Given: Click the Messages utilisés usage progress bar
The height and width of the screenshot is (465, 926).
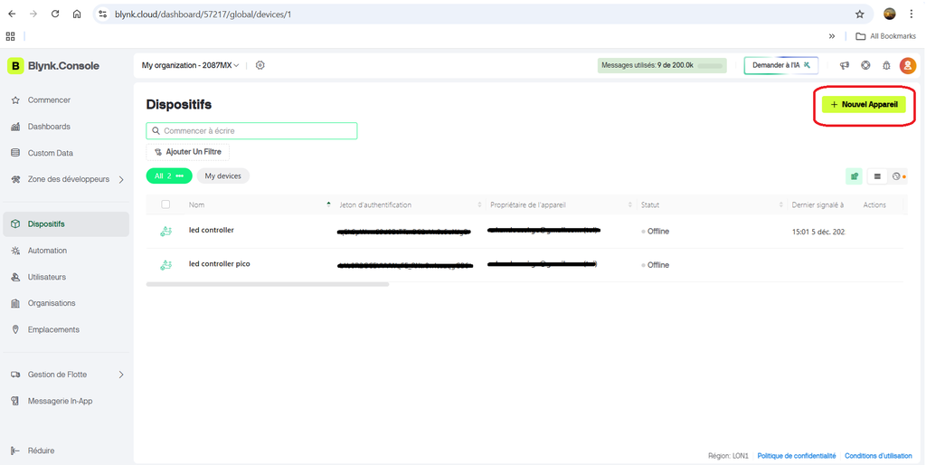Looking at the screenshot, I should (x=711, y=65).
